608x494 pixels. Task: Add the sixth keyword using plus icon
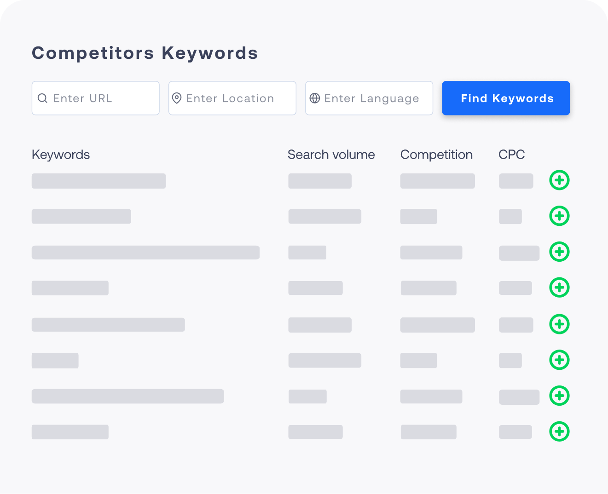pos(559,360)
